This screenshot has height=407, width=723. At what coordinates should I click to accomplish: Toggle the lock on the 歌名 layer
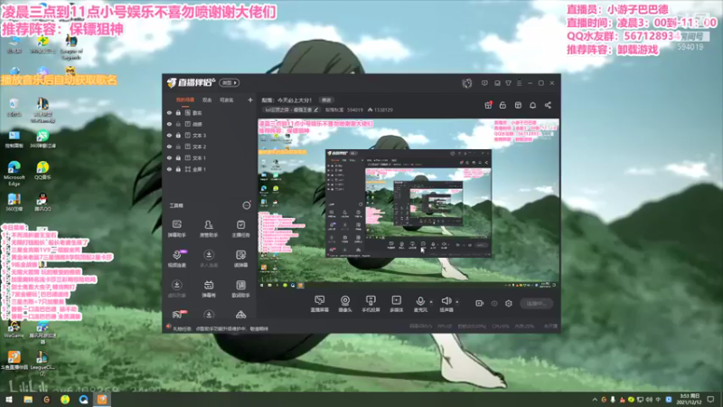pyautogui.click(x=178, y=112)
